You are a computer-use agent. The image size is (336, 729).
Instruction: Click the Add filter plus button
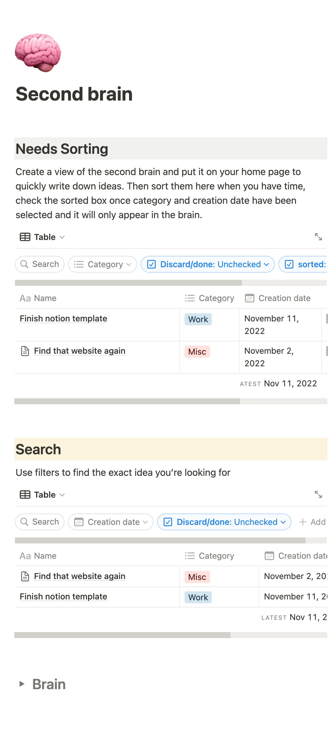(312, 522)
